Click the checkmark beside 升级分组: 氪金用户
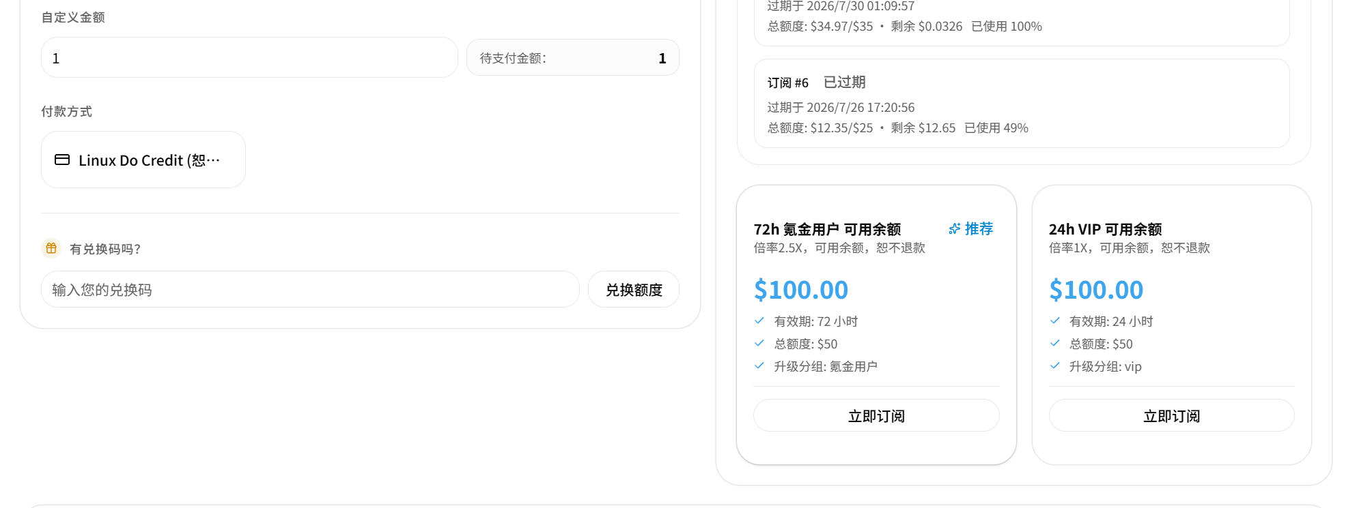This screenshot has width=1357, height=508. [759, 365]
